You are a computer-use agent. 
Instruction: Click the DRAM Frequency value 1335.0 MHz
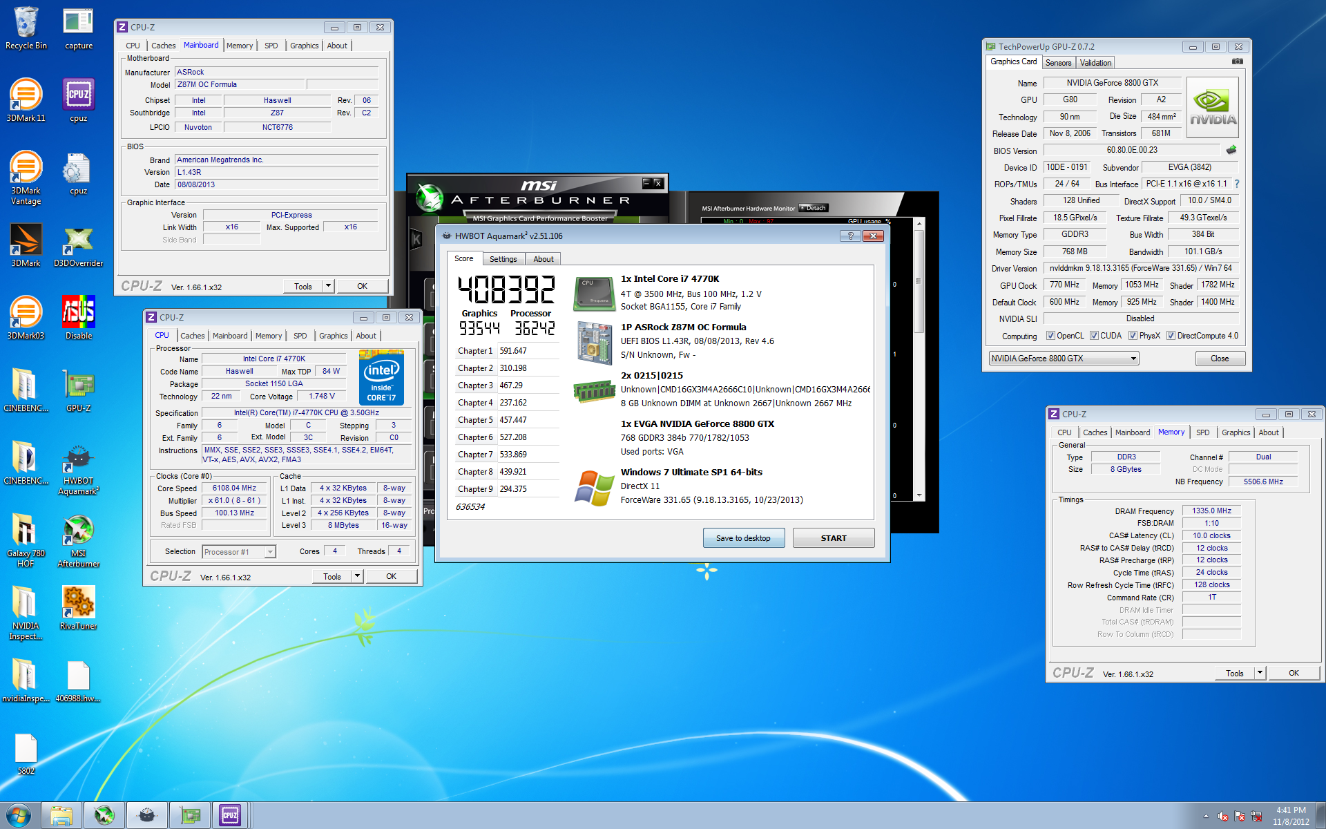point(1211,511)
